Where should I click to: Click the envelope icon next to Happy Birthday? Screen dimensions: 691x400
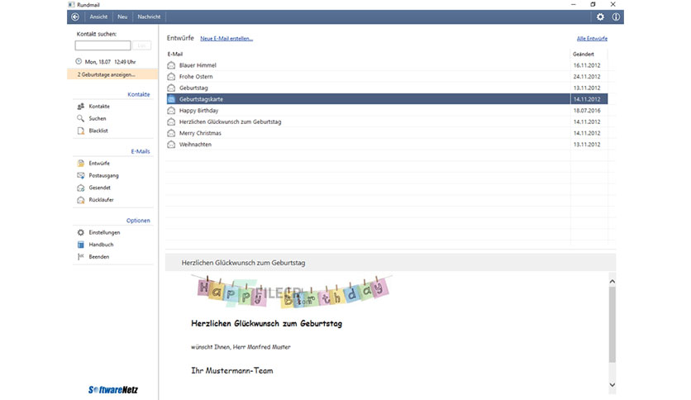tap(171, 111)
